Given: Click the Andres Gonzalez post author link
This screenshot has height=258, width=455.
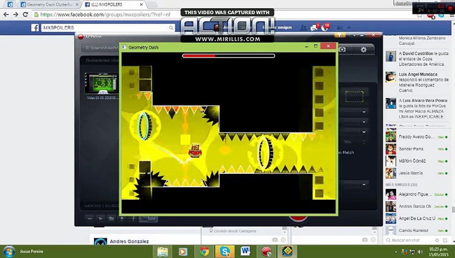Looking at the screenshot, I should pyautogui.click(x=129, y=242).
